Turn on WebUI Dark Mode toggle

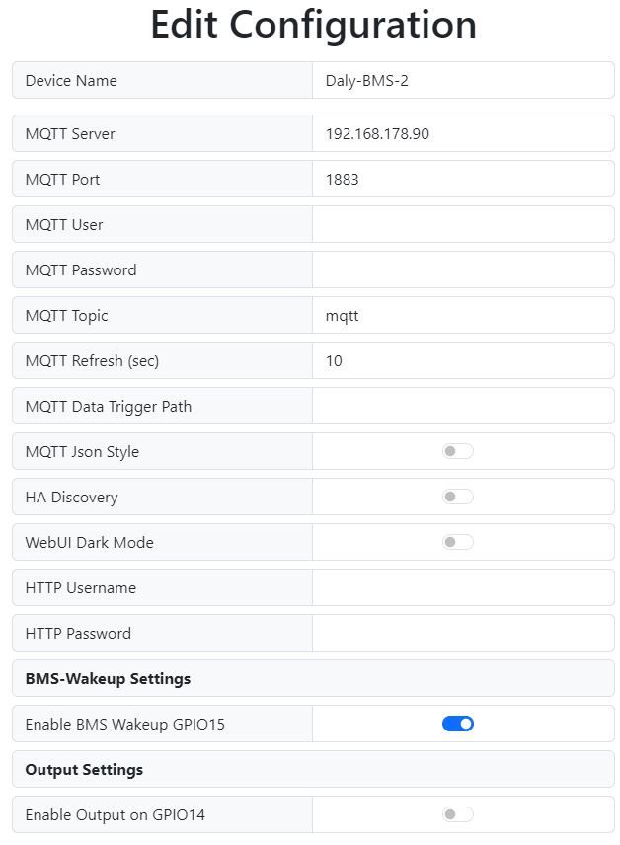[458, 542]
